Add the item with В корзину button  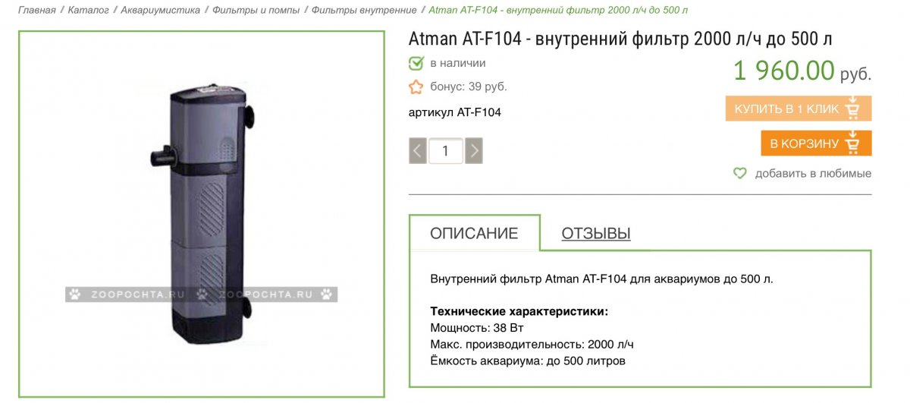(817, 143)
